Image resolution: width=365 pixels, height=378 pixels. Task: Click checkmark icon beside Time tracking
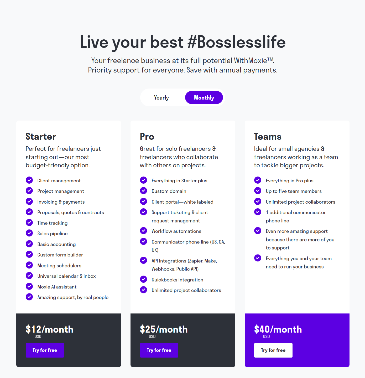click(x=29, y=222)
